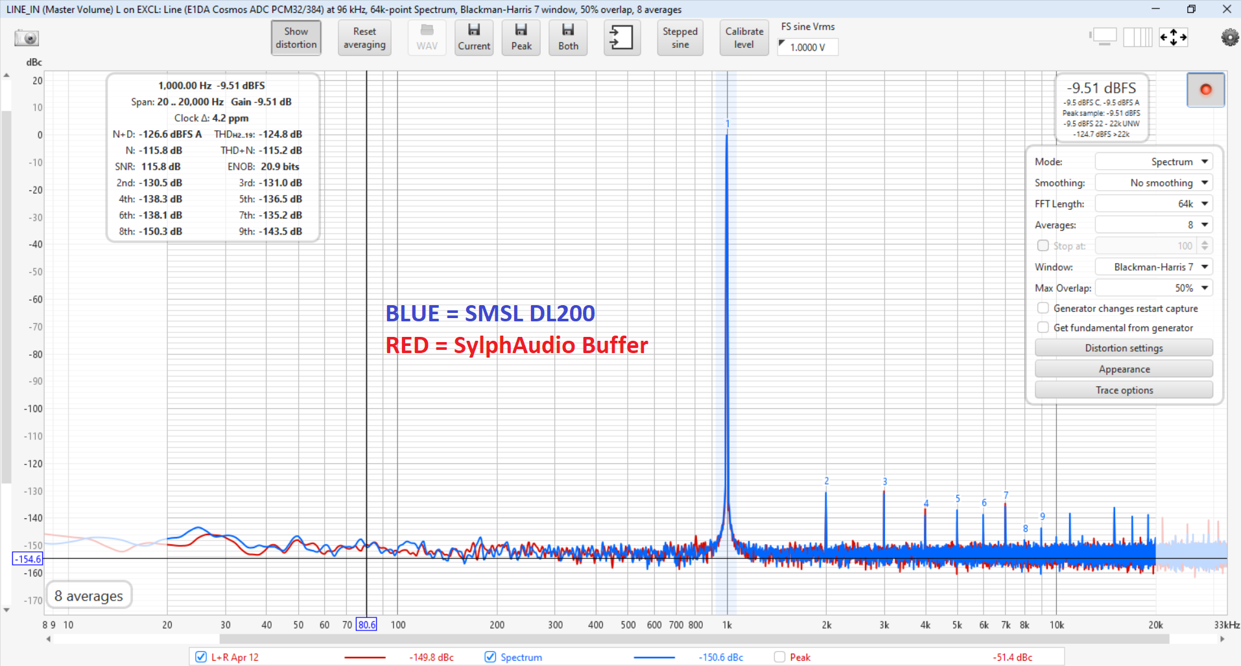Click the vertical bars layout icon
This screenshot has width=1241, height=666.
tap(1138, 37)
